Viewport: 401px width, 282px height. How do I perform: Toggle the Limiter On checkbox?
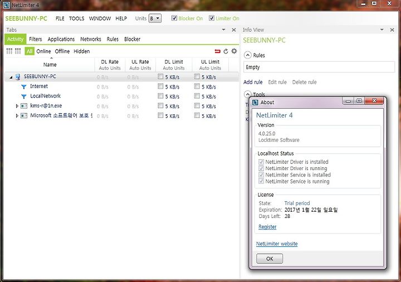(212, 18)
